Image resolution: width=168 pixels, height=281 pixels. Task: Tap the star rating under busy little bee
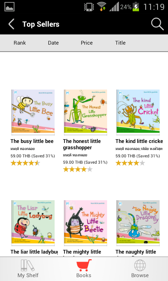pyautogui.click(x=25, y=163)
